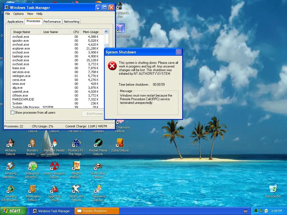Image resolution: width=287 pixels, height=215 pixels.
Task: Click the CPU Usage: 2% status entry
Action: click(43, 126)
